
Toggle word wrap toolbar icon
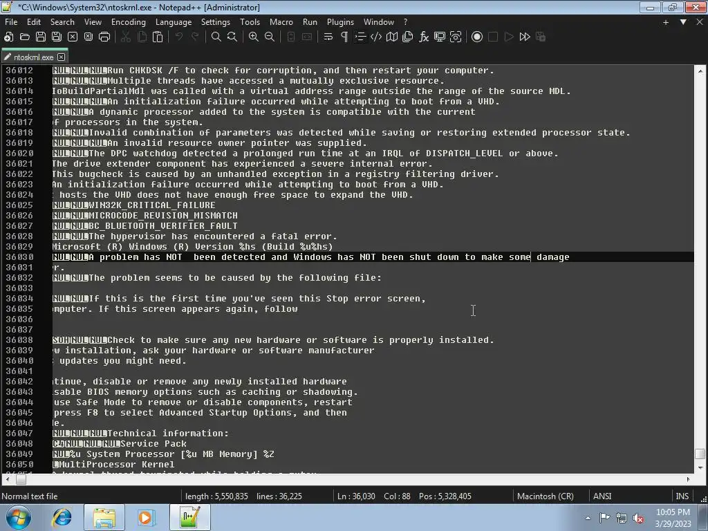pos(328,37)
